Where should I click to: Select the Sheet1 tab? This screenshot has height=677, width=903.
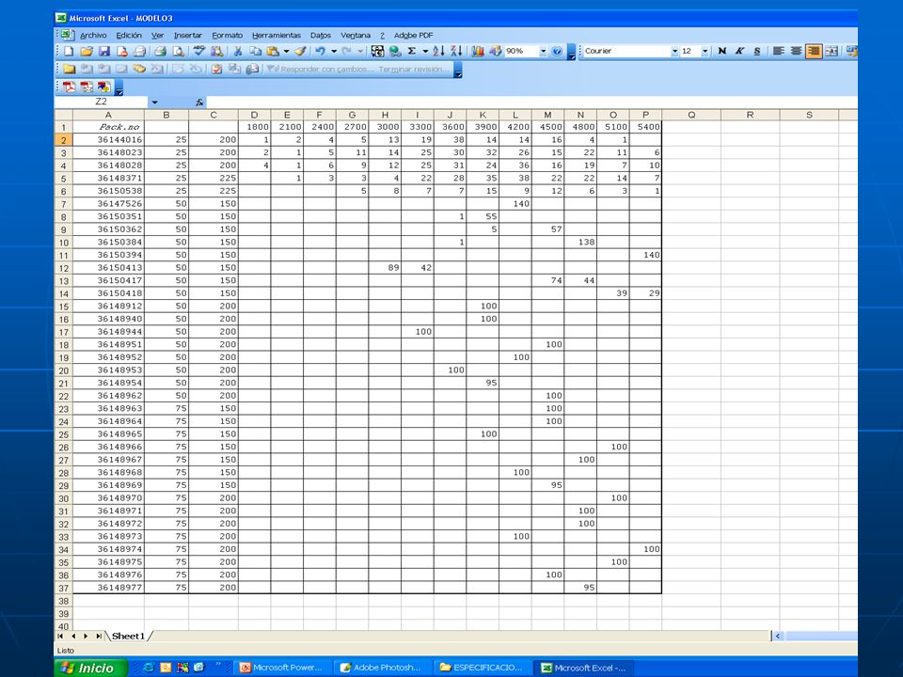[128, 637]
